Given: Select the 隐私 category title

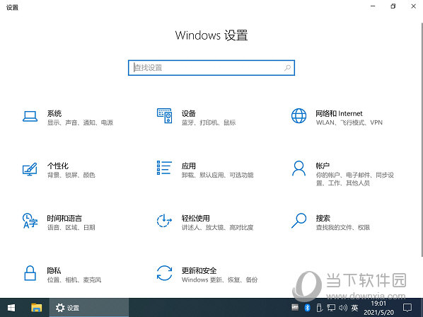Looking at the screenshot, I should (54, 270).
